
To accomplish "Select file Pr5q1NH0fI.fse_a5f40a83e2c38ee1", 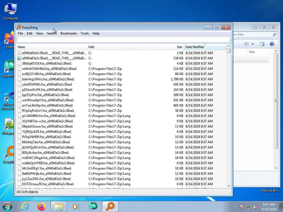I will tap(46, 137).
